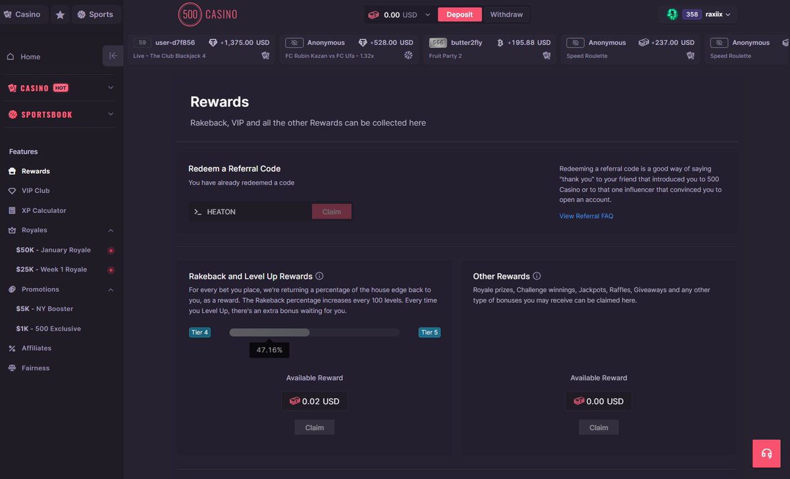
Task: Click the cards icon on The Club Blackjack 4 card
Action: click(x=265, y=56)
